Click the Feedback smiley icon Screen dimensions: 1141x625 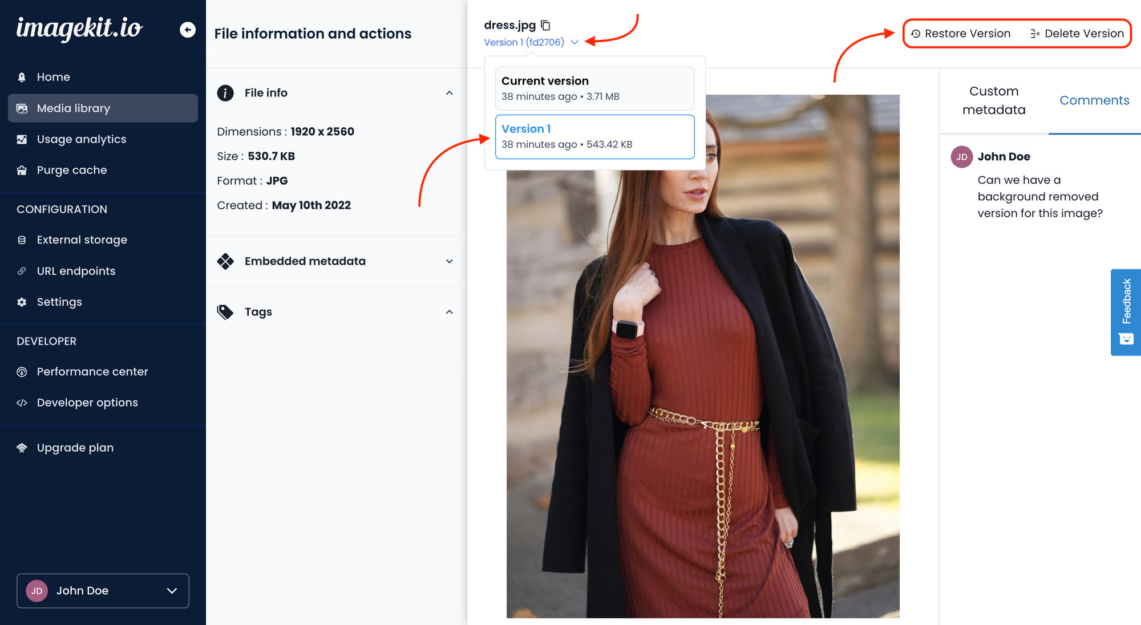click(x=1126, y=339)
